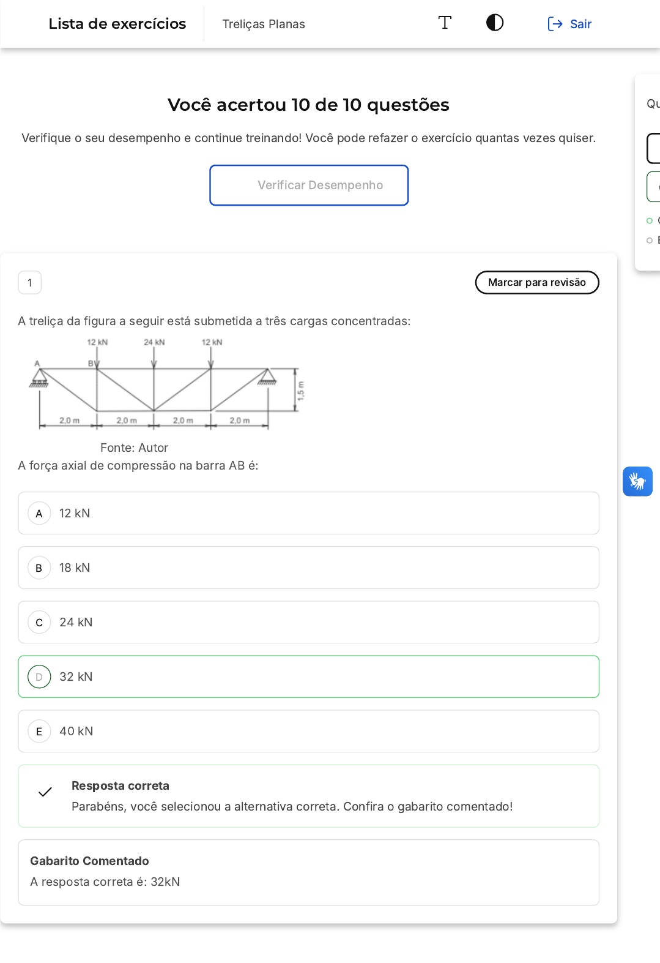Click the Sair link text

click(580, 24)
